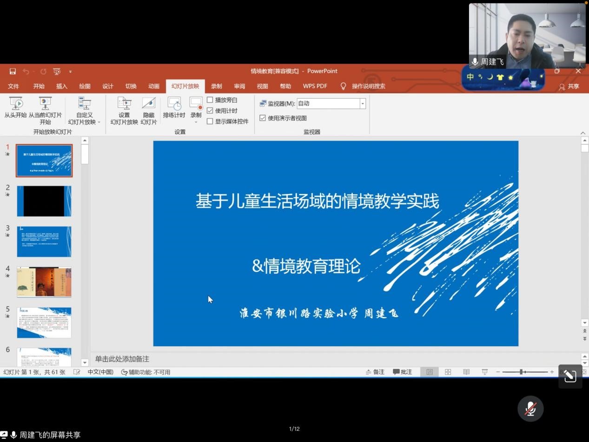Open the Notes (备注) pane button
This screenshot has height=442, width=589.
(375, 372)
